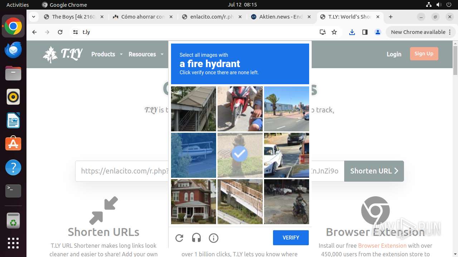Open power menu in top bar
Viewport: 458px width, 257px height.
pyautogui.click(x=449, y=5)
